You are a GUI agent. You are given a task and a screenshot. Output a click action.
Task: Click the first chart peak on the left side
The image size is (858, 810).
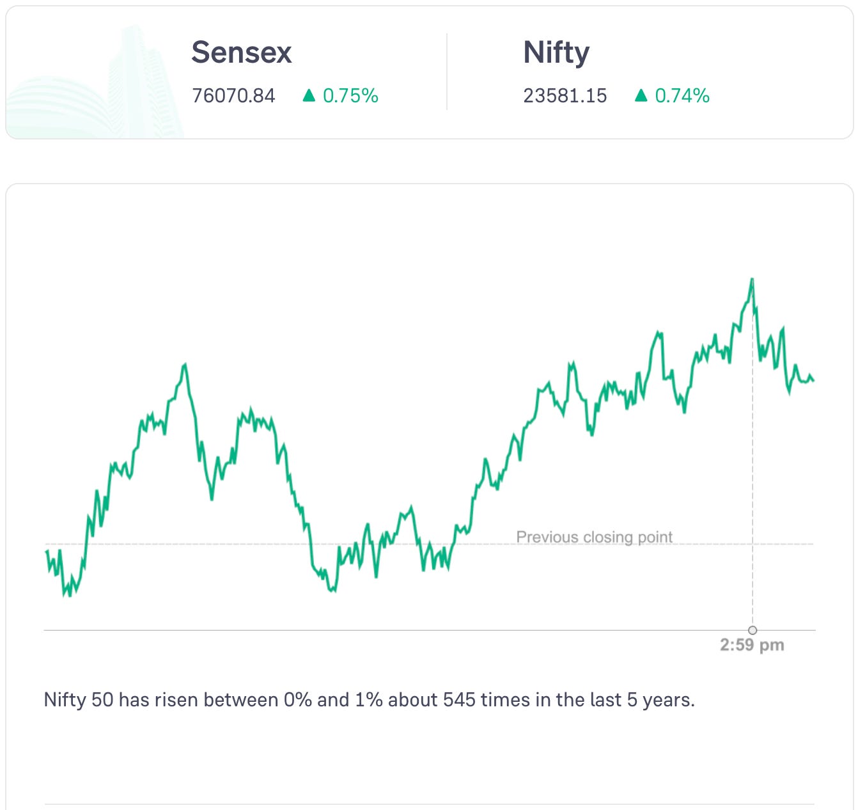coord(185,365)
